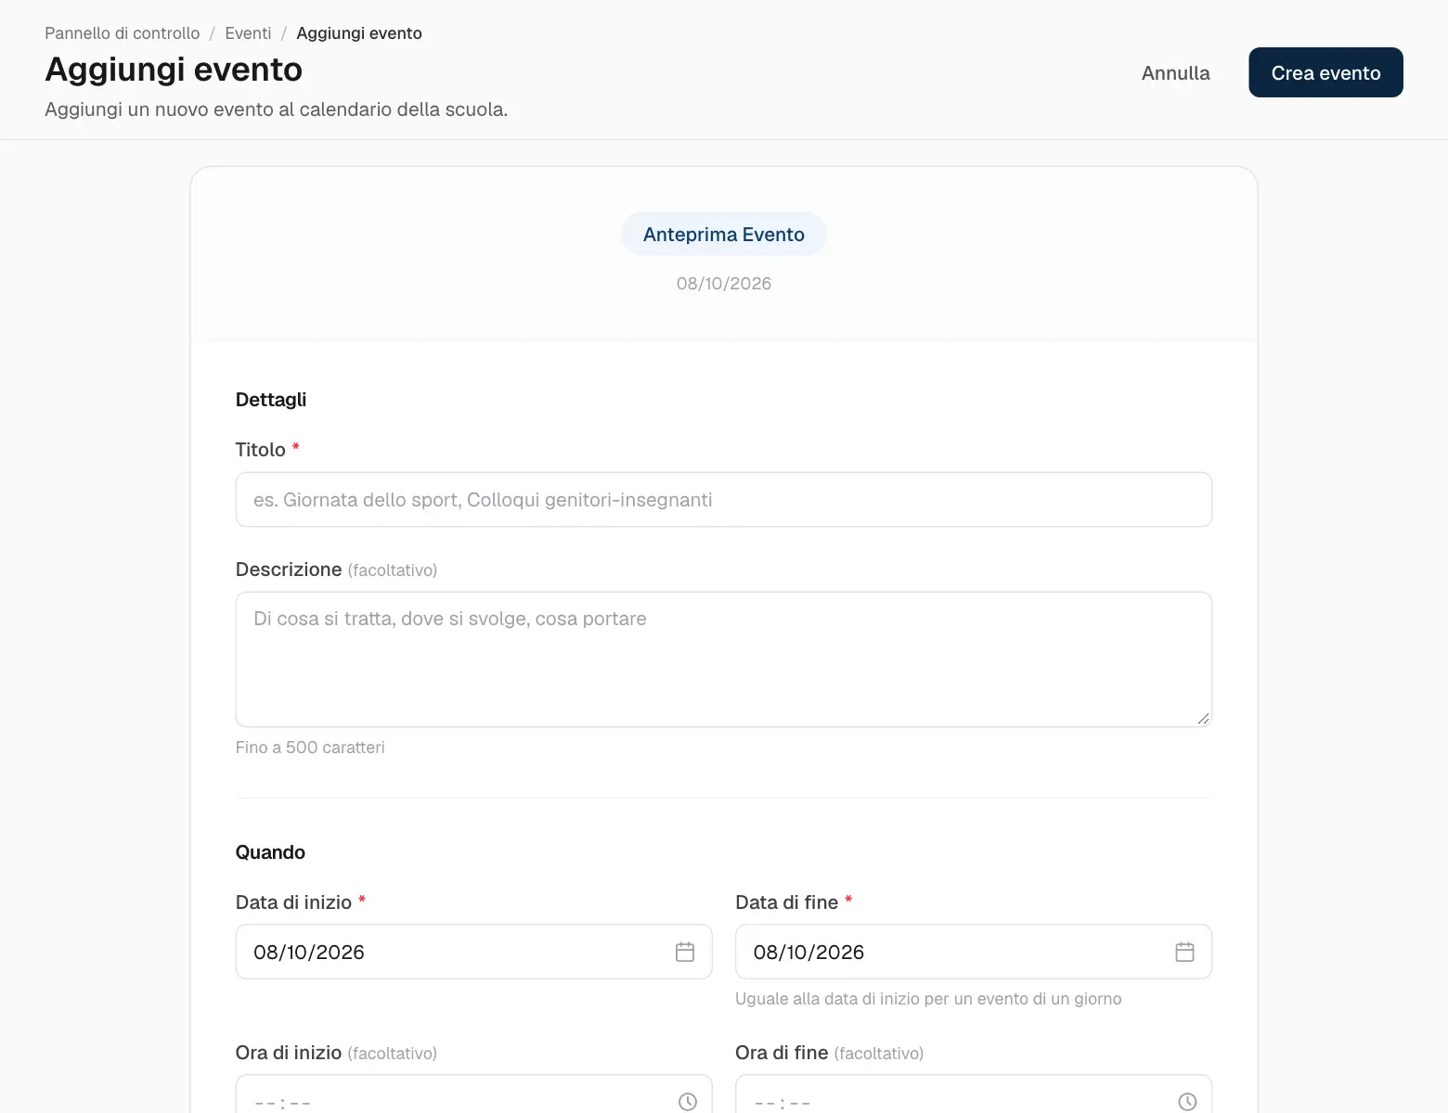Cancel with the Annulla button
This screenshot has width=1448, height=1113.
[1175, 72]
